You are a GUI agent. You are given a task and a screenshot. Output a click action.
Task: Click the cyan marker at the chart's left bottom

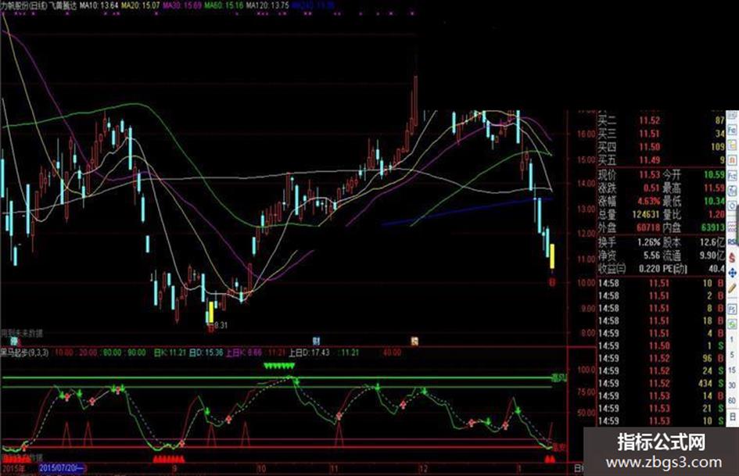point(15,340)
